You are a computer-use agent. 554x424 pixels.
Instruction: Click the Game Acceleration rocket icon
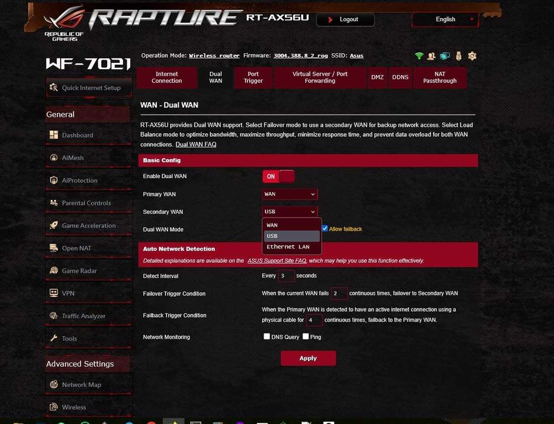[x=54, y=225]
